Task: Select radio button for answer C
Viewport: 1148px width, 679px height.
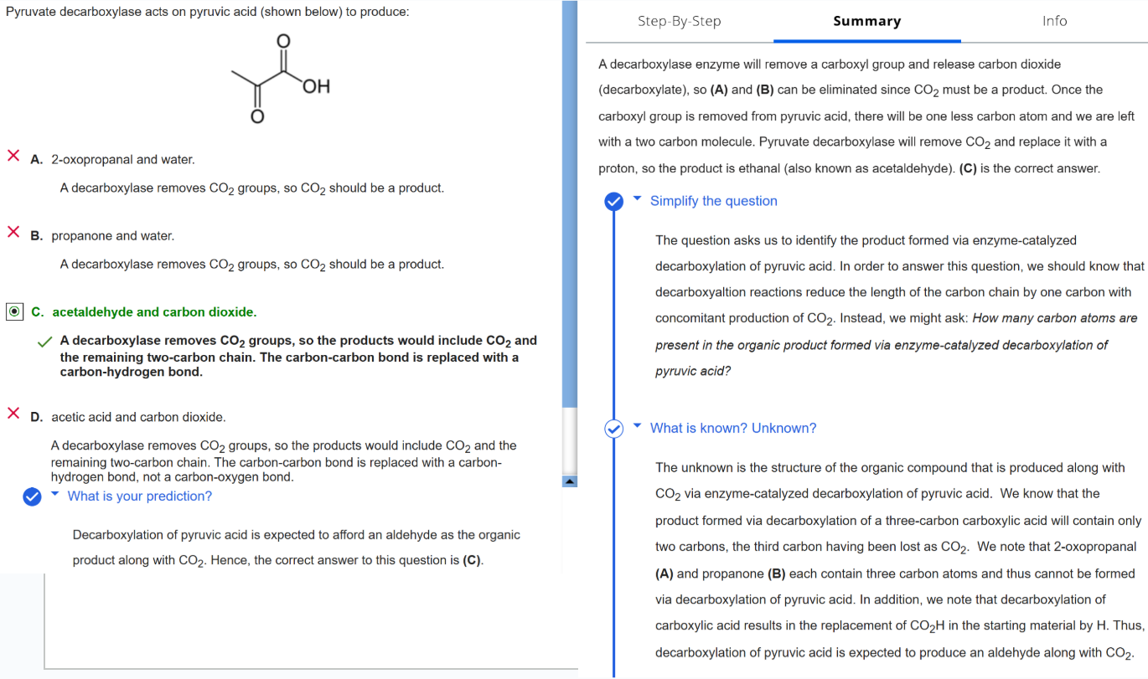Action: tap(15, 312)
